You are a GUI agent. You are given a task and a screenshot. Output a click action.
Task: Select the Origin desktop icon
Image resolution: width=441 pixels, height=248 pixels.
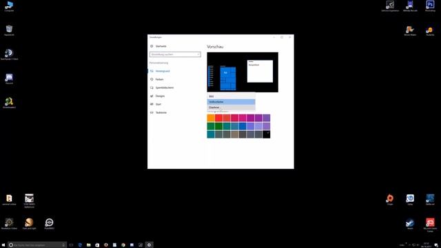[x=390, y=200]
